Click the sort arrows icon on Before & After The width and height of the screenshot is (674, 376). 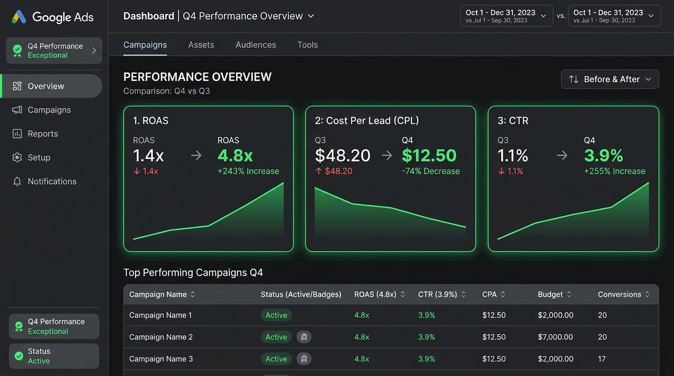pos(574,79)
